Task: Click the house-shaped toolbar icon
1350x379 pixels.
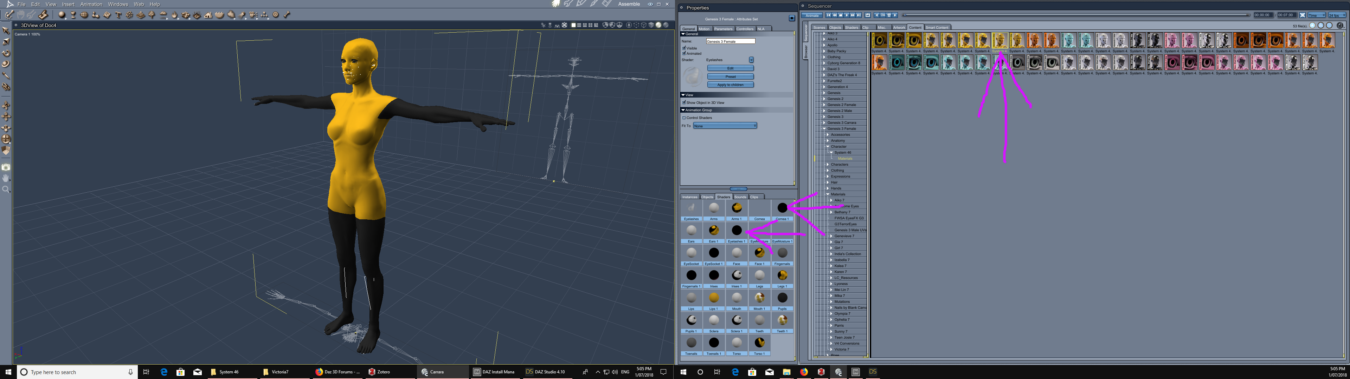Action: (x=208, y=15)
